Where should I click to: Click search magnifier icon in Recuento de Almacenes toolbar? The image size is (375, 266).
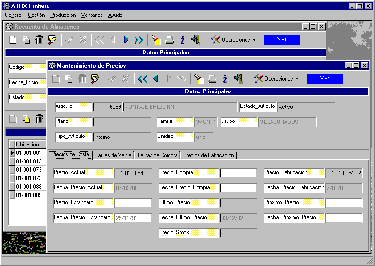(52, 40)
